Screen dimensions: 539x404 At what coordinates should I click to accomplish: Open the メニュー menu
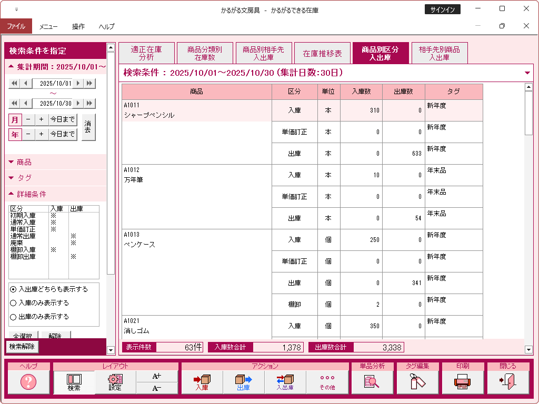click(x=48, y=26)
